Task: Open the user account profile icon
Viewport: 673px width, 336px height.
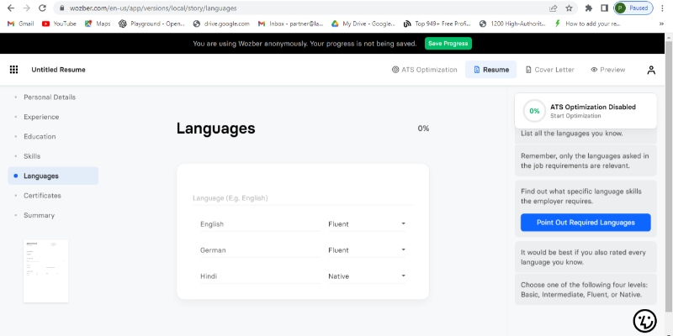Action: tap(650, 70)
